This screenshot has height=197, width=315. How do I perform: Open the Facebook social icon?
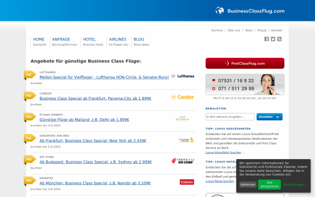click(x=266, y=39)
